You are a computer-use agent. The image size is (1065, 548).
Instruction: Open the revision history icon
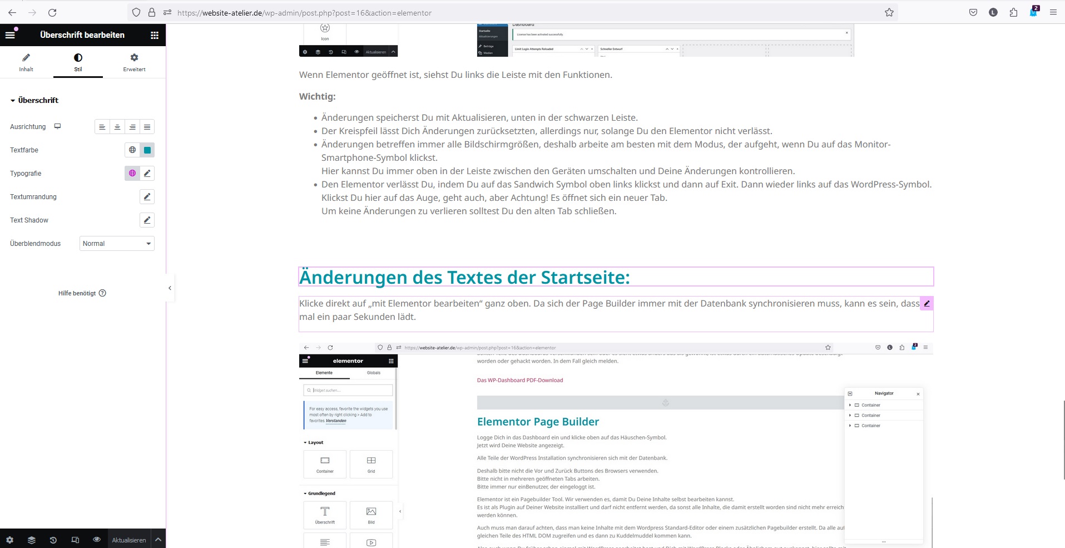click(53, 540)
